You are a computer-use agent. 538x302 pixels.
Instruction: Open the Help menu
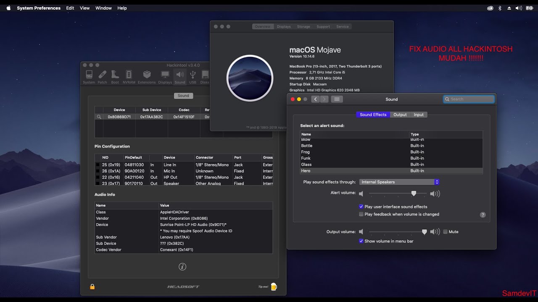122,8
